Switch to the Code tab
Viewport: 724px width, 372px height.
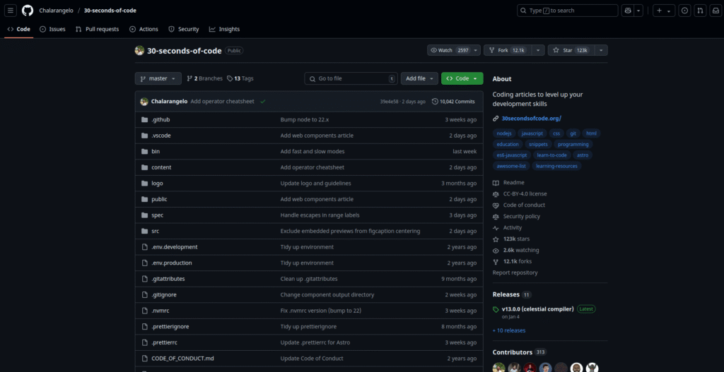tap(19, 29)
